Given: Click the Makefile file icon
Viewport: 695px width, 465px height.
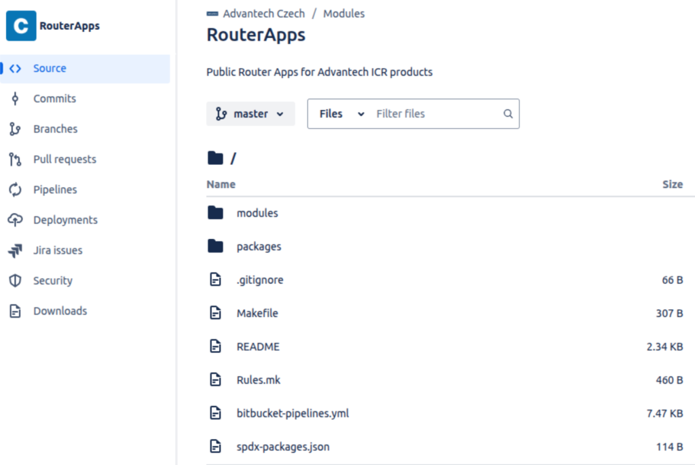Looking at the screenshot, I should point(215,312).
